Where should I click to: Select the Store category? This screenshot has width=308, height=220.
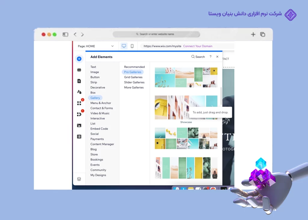point(94,154)
